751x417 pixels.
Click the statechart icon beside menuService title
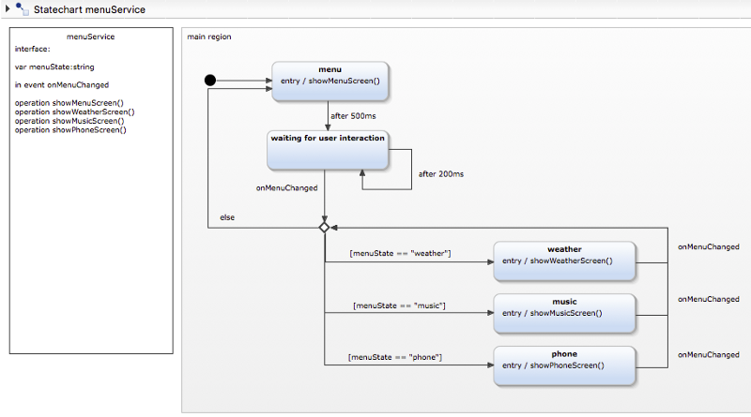coord(22,9)
